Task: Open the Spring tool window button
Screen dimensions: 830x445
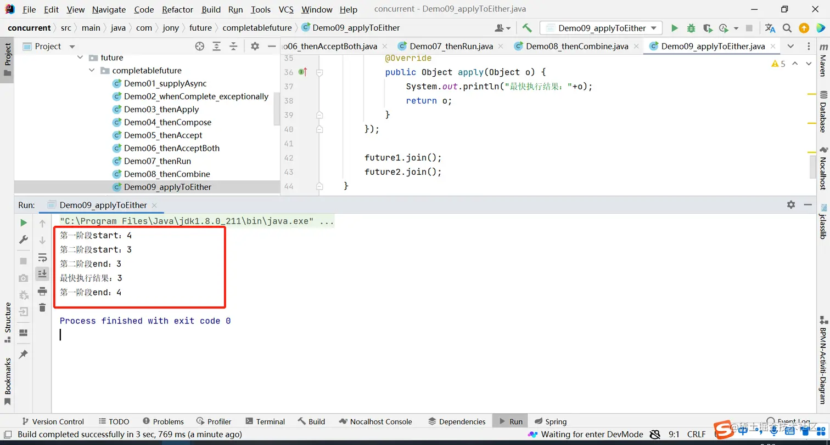Action: (550, 421)
